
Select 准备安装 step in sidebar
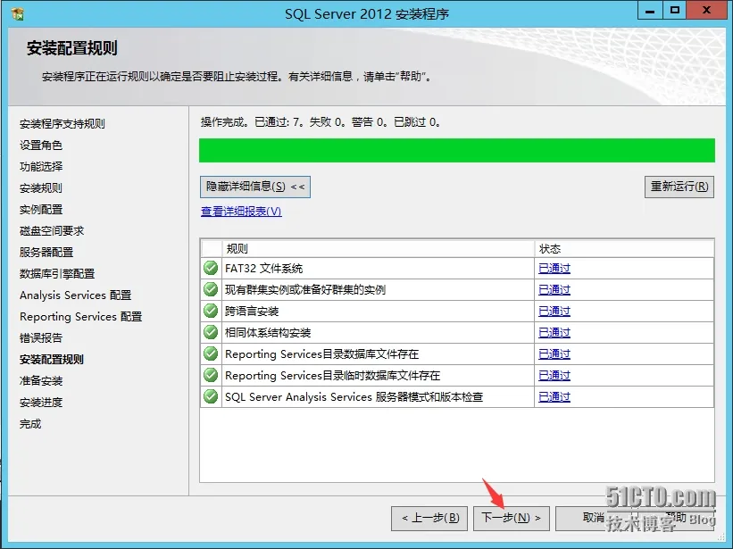click(41, 381)
